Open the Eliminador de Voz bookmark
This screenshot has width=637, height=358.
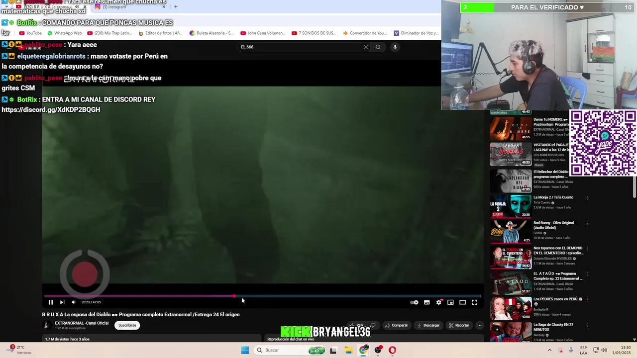(416, 33)
